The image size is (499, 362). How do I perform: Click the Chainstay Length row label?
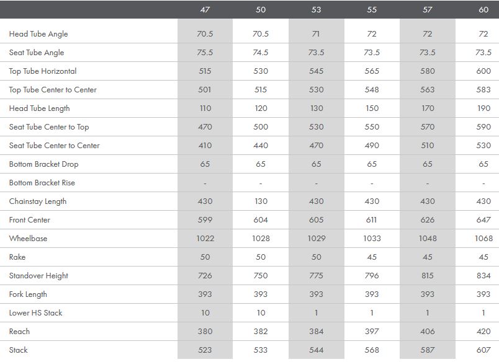coord(38,201)
